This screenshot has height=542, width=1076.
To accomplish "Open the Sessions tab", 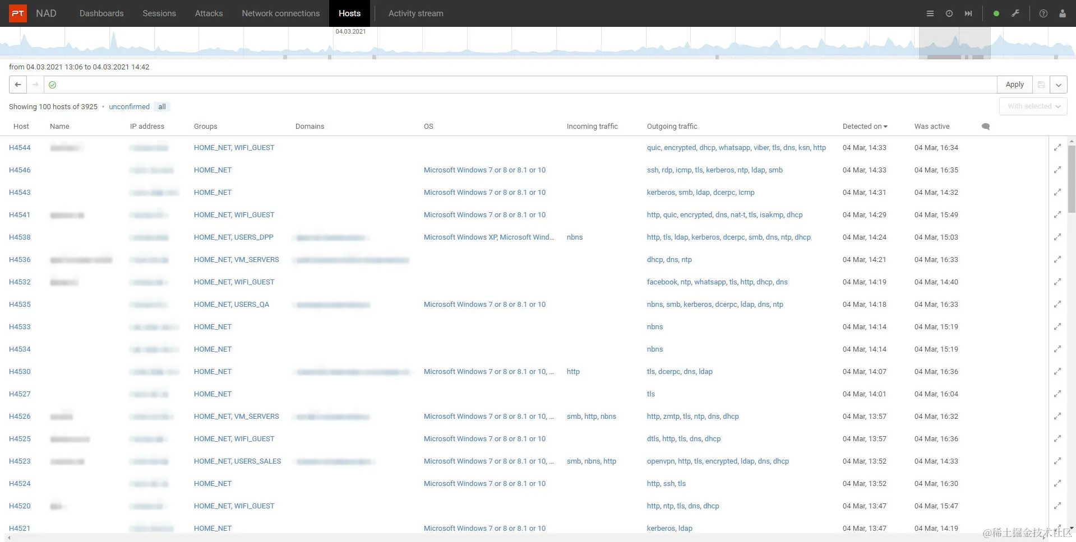I will 159,13.
